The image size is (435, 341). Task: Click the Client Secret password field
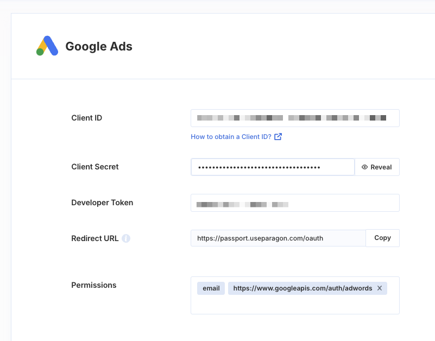pos(273,167)
